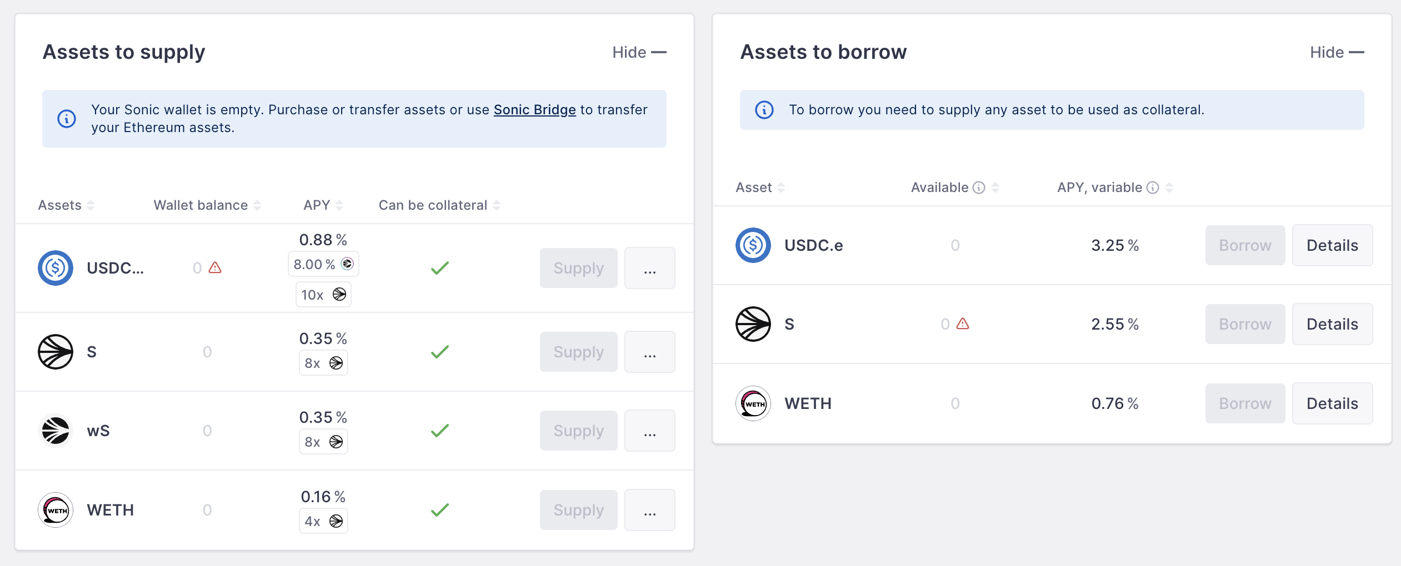Click the red warning icon next to S available amount

point(963,324)
